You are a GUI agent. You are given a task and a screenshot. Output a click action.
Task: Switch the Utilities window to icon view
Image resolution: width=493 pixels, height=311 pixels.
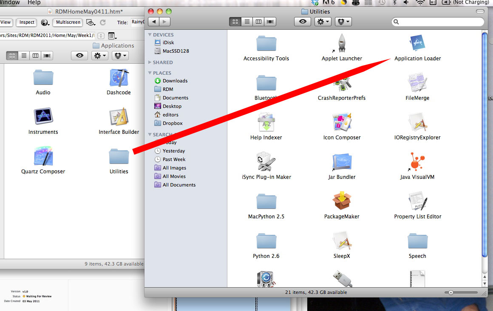click(235, 22)
